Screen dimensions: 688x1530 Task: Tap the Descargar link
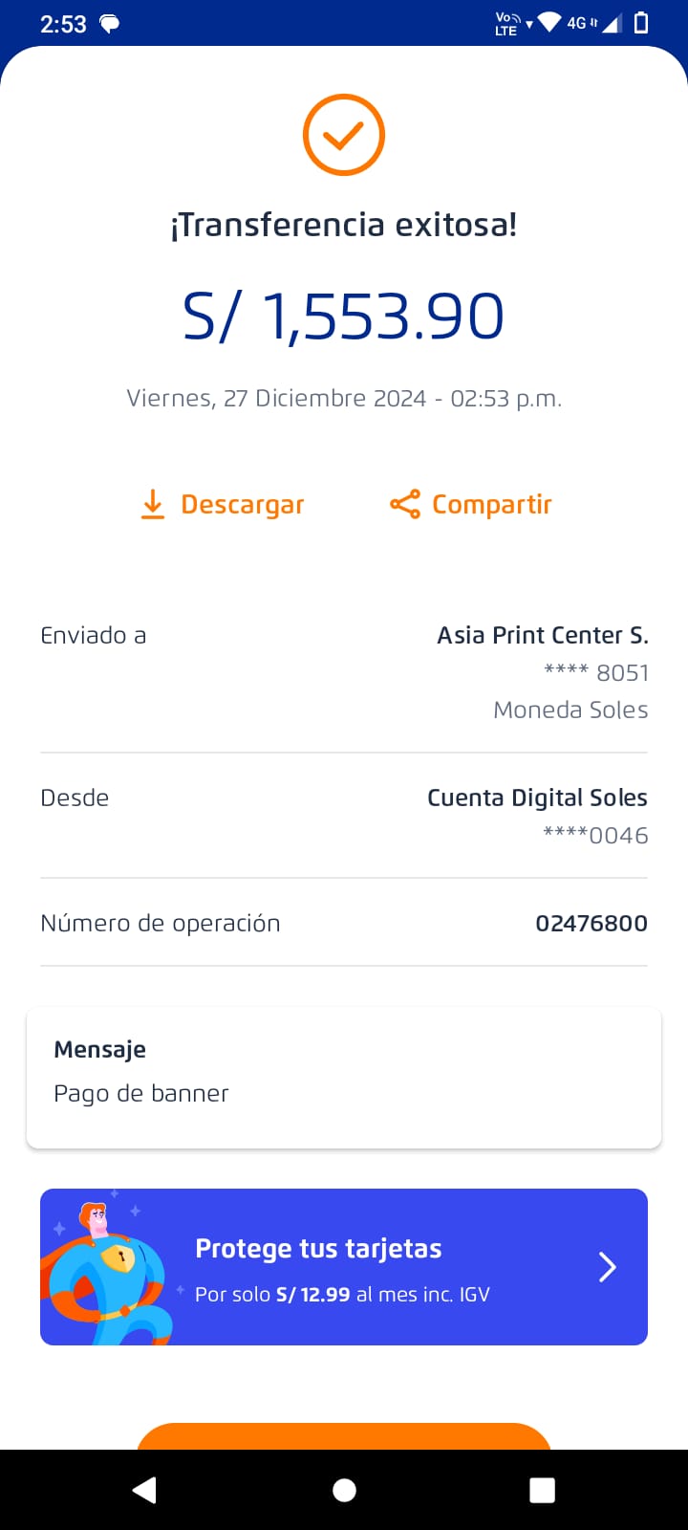[242, 504]
